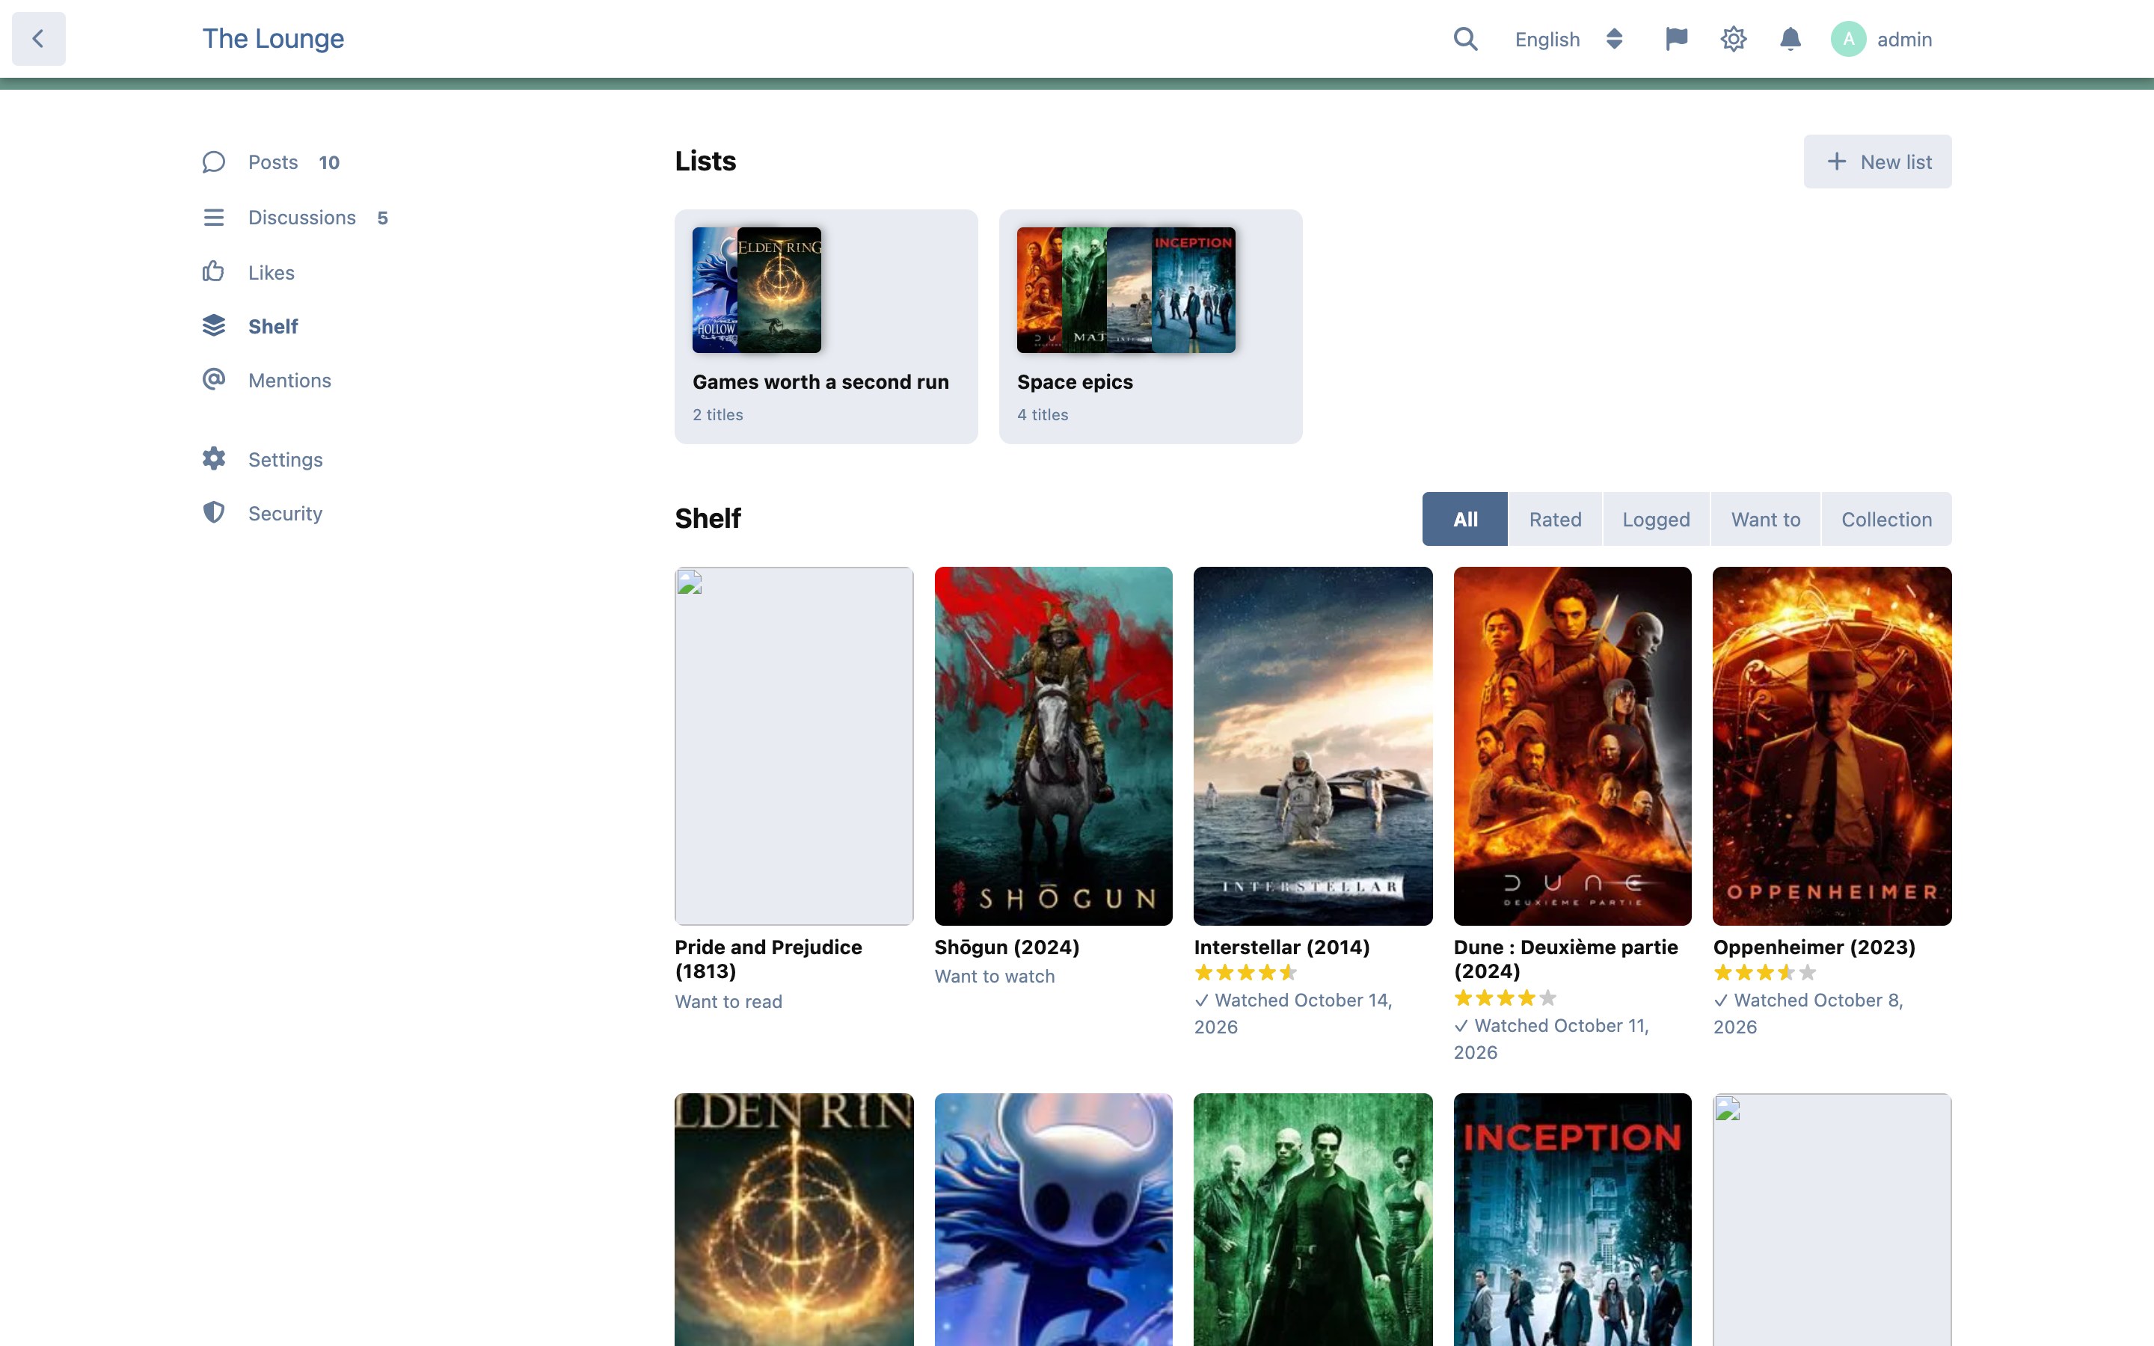Open the English language dropdown
Screen dimensions: 2154x1346
click(x=1569, y=39)
